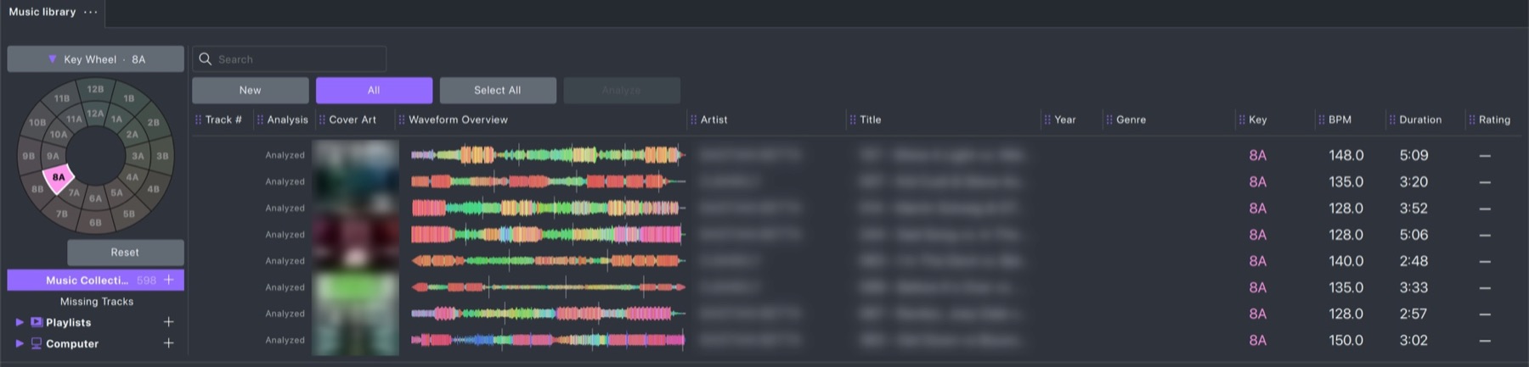
Task: Choose key 10B segment on wheel
Action: [x=37, y=123]
